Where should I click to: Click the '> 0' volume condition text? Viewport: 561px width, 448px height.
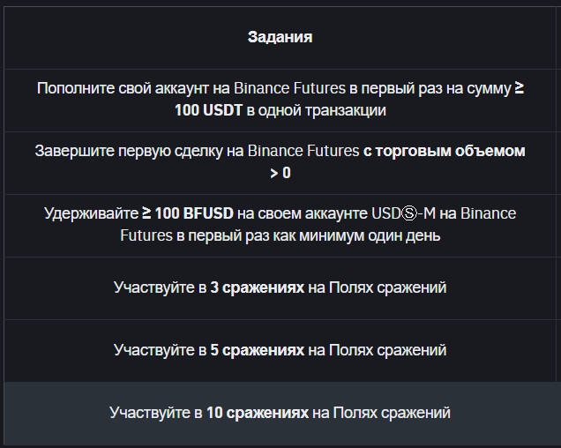pos(280,173)
